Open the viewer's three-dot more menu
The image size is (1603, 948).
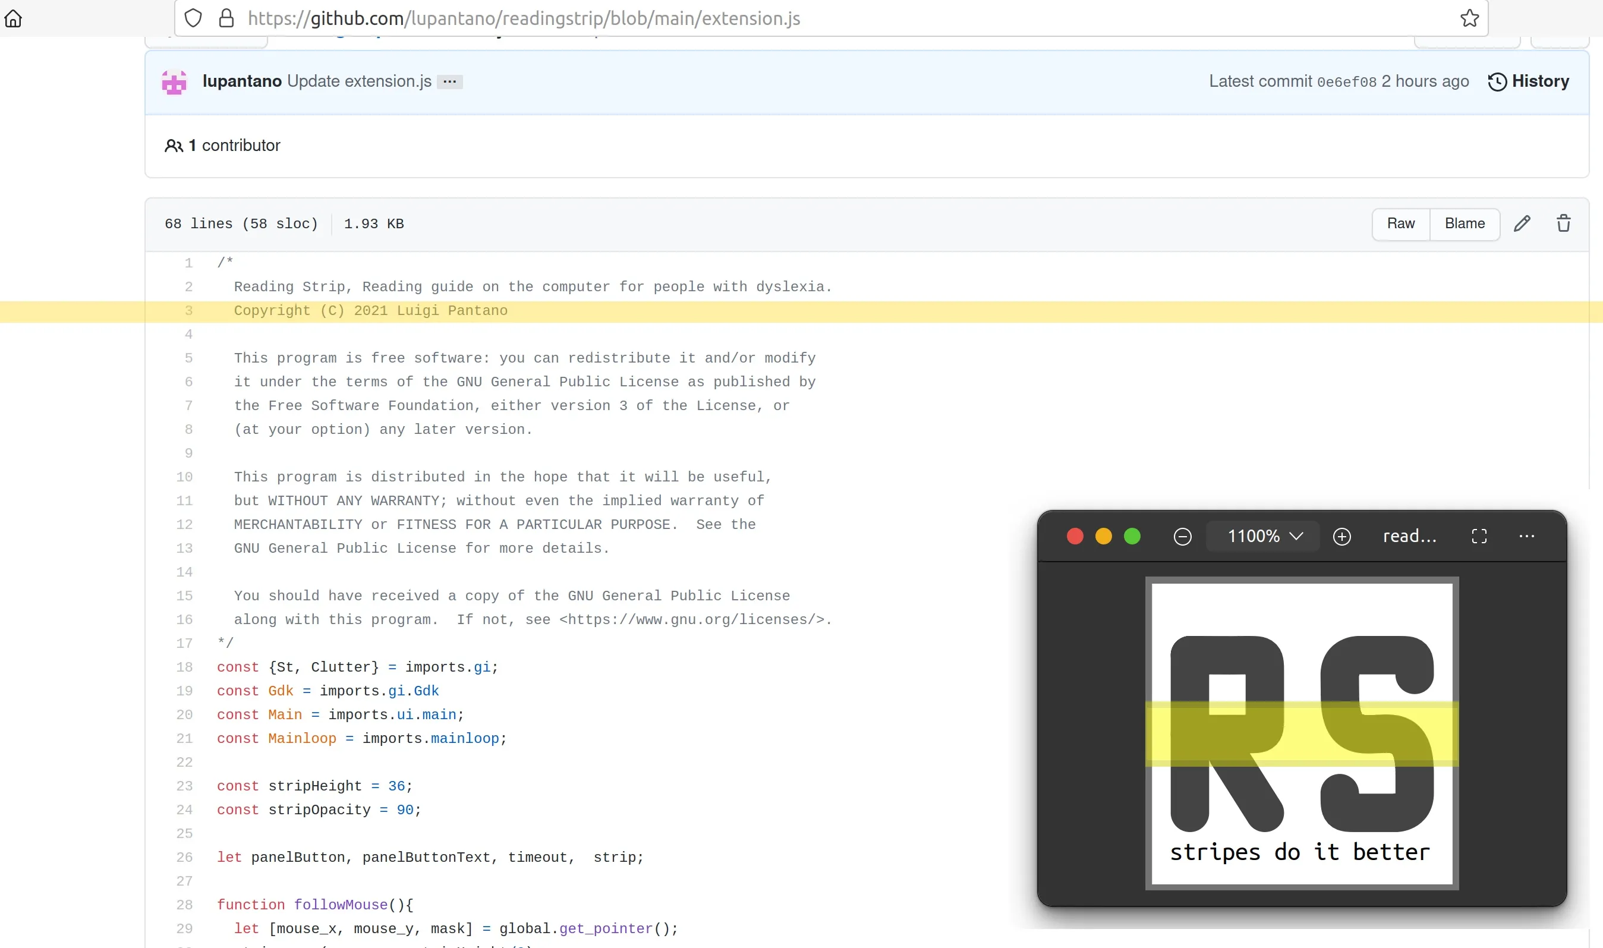pos(1526,537)
